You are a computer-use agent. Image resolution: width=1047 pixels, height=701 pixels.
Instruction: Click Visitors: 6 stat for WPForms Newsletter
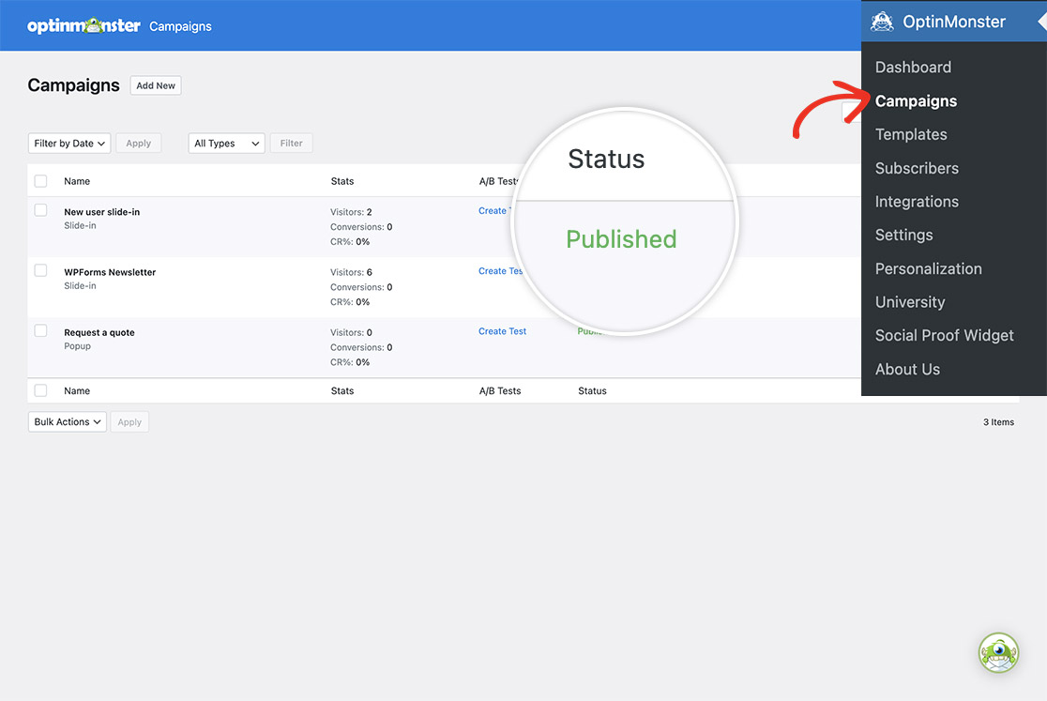click(351, 272)
